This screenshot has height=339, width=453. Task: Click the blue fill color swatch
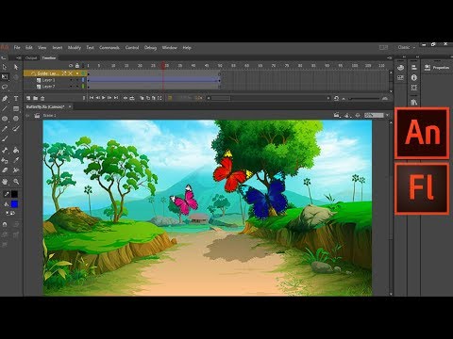pyautogui.click(x=14, y=204)
